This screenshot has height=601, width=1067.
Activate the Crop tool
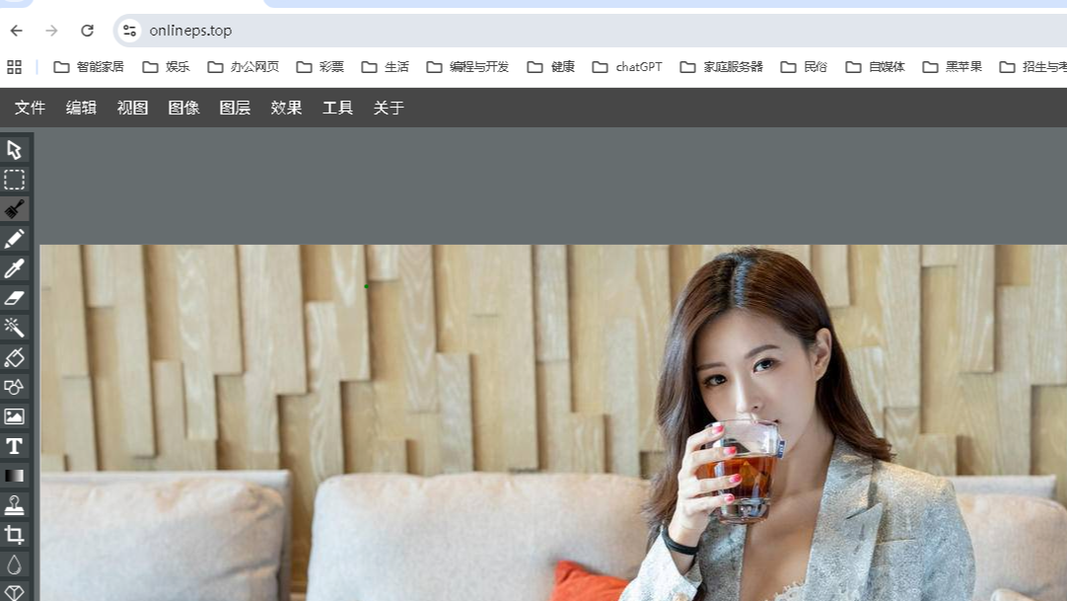[14, 535]
